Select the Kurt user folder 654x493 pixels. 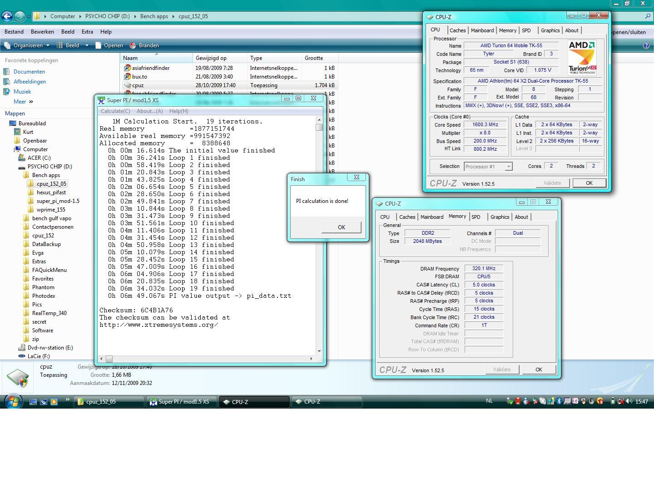[28, 132]
